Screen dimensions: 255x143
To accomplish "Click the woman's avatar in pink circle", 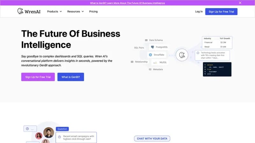I will [x=39, y=136].
